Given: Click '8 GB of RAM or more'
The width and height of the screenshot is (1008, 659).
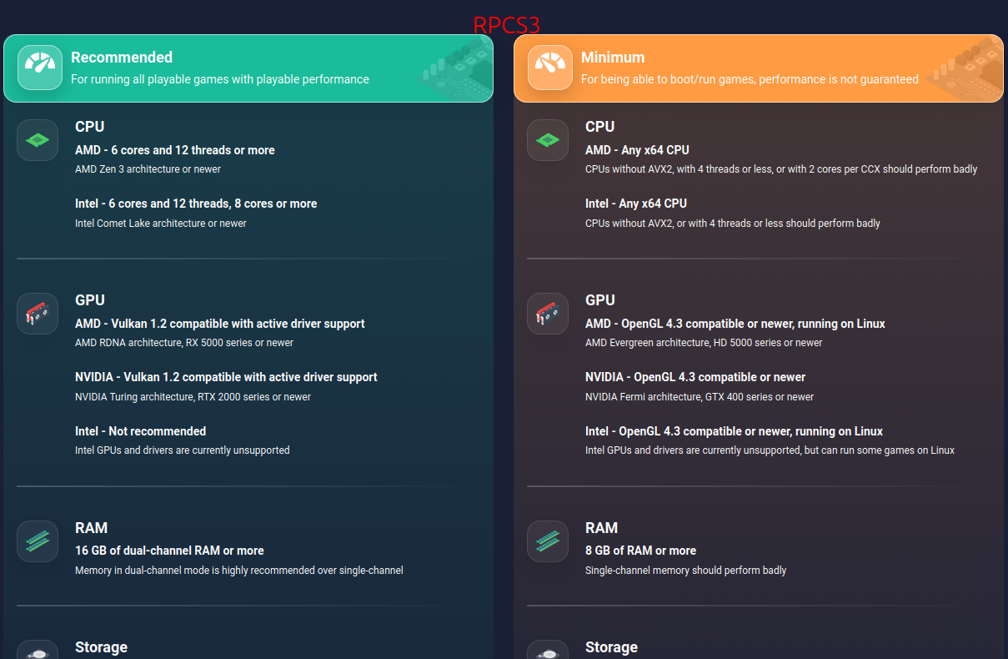Looking at the screenshot, I should pos(640,551).
